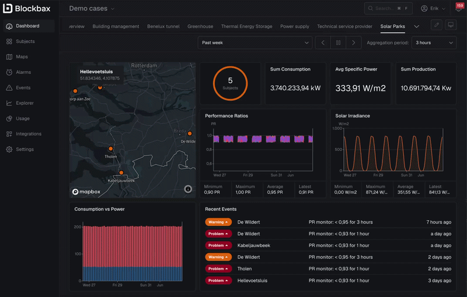The width and height of the screenshot is (467, 297).
Task: Pause live updates with the pause button
Action: pos(339,43)
